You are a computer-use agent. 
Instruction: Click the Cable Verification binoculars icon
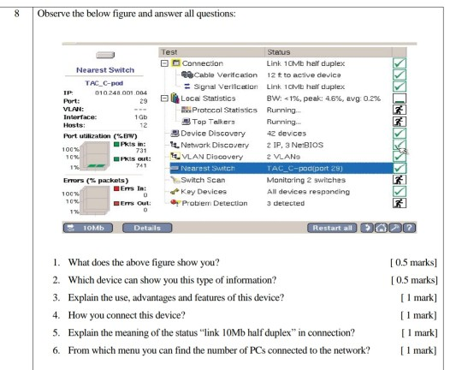187,75
